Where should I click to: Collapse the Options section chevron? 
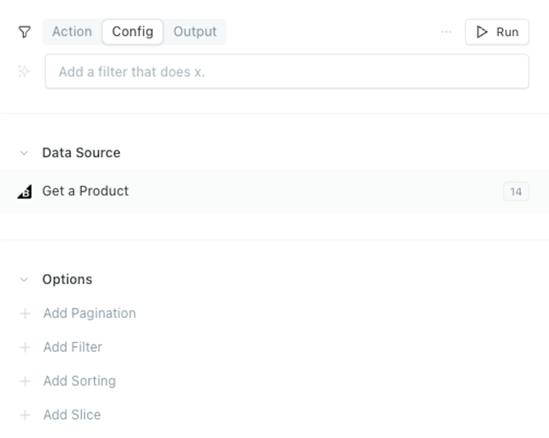click(x=24, y=280)
